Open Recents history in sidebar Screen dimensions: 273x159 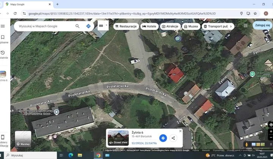click(x=3, y=55)
